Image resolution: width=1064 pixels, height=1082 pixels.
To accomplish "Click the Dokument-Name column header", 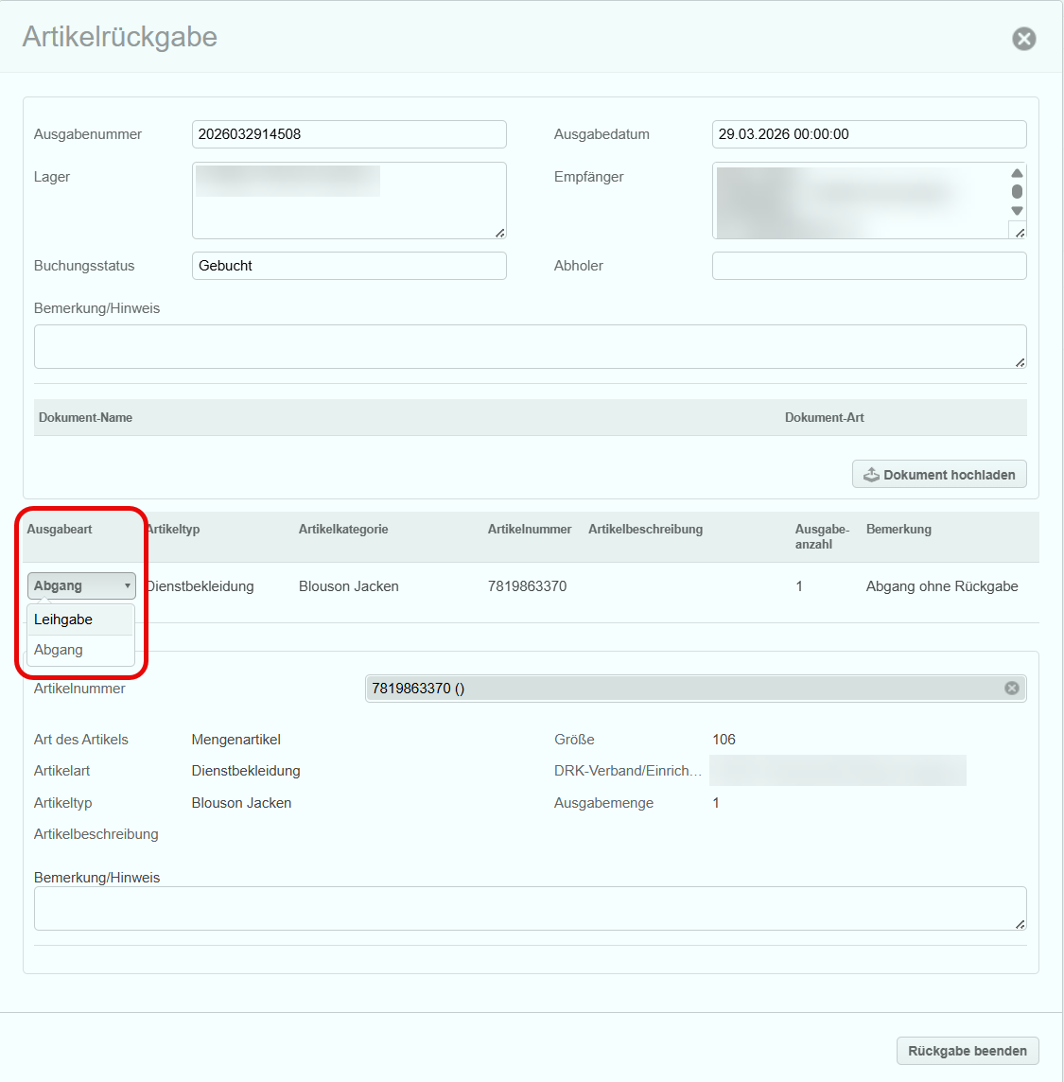I will 85,417.
